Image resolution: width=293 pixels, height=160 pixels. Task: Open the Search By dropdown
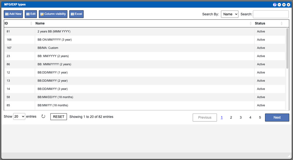229,14
